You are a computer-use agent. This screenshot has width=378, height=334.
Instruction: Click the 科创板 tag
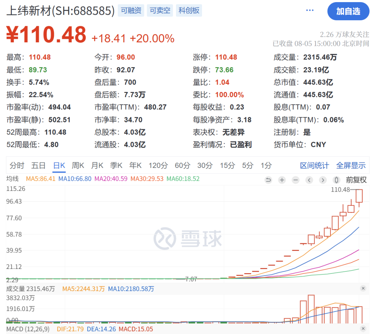(x=189, y=10)
